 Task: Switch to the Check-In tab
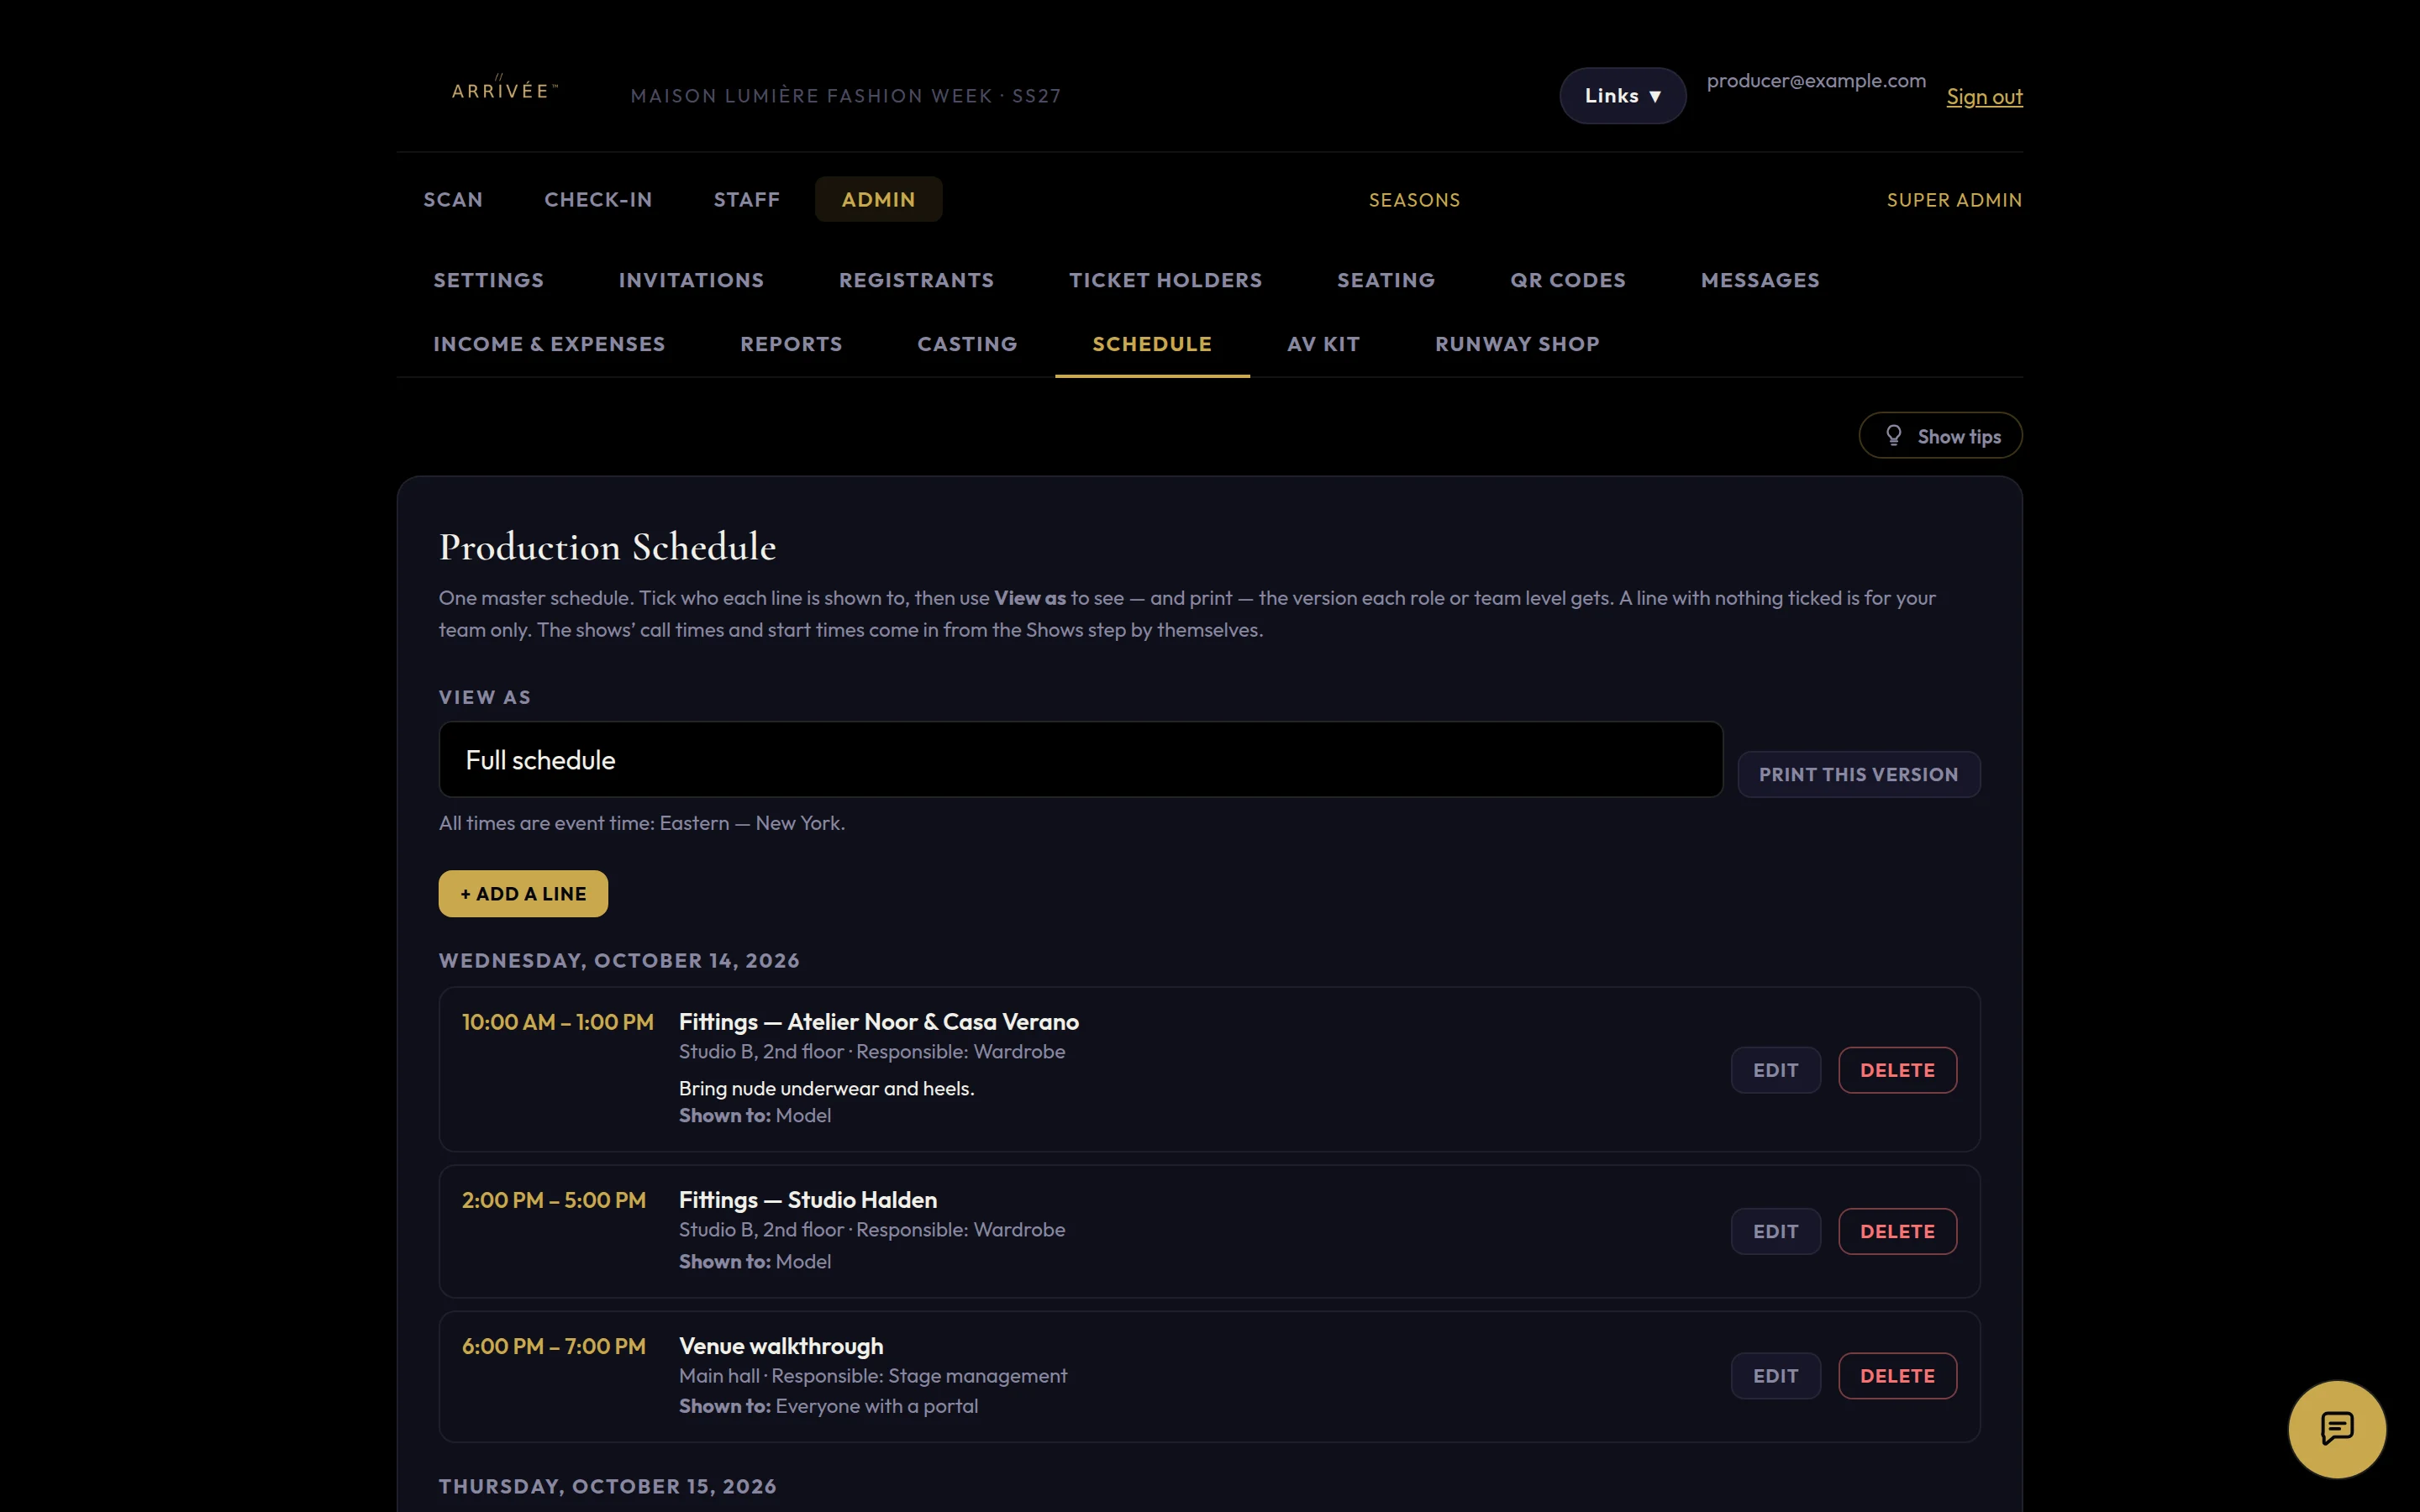coord(598,199)
